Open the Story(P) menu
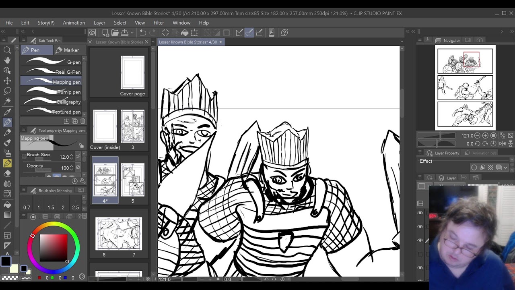The width and height of the screenshot is (515, 290). [46, 23]
